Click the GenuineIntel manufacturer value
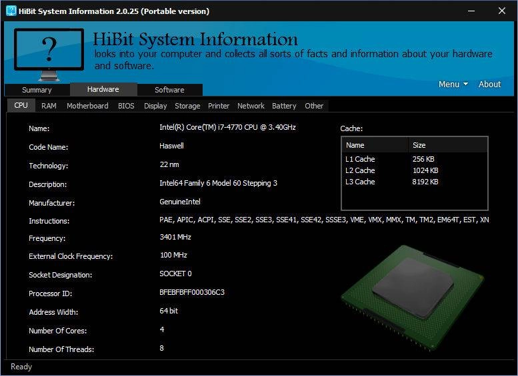Viewport: 518px width, 376px height. 180,202
